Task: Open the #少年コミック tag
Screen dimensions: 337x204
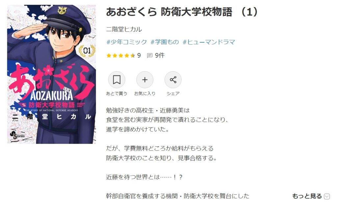Action: pos(127,42)
